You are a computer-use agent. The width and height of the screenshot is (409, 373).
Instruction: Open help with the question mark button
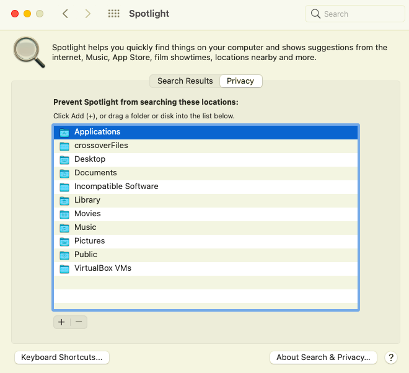pyautogui.click(x=391, y=358)
